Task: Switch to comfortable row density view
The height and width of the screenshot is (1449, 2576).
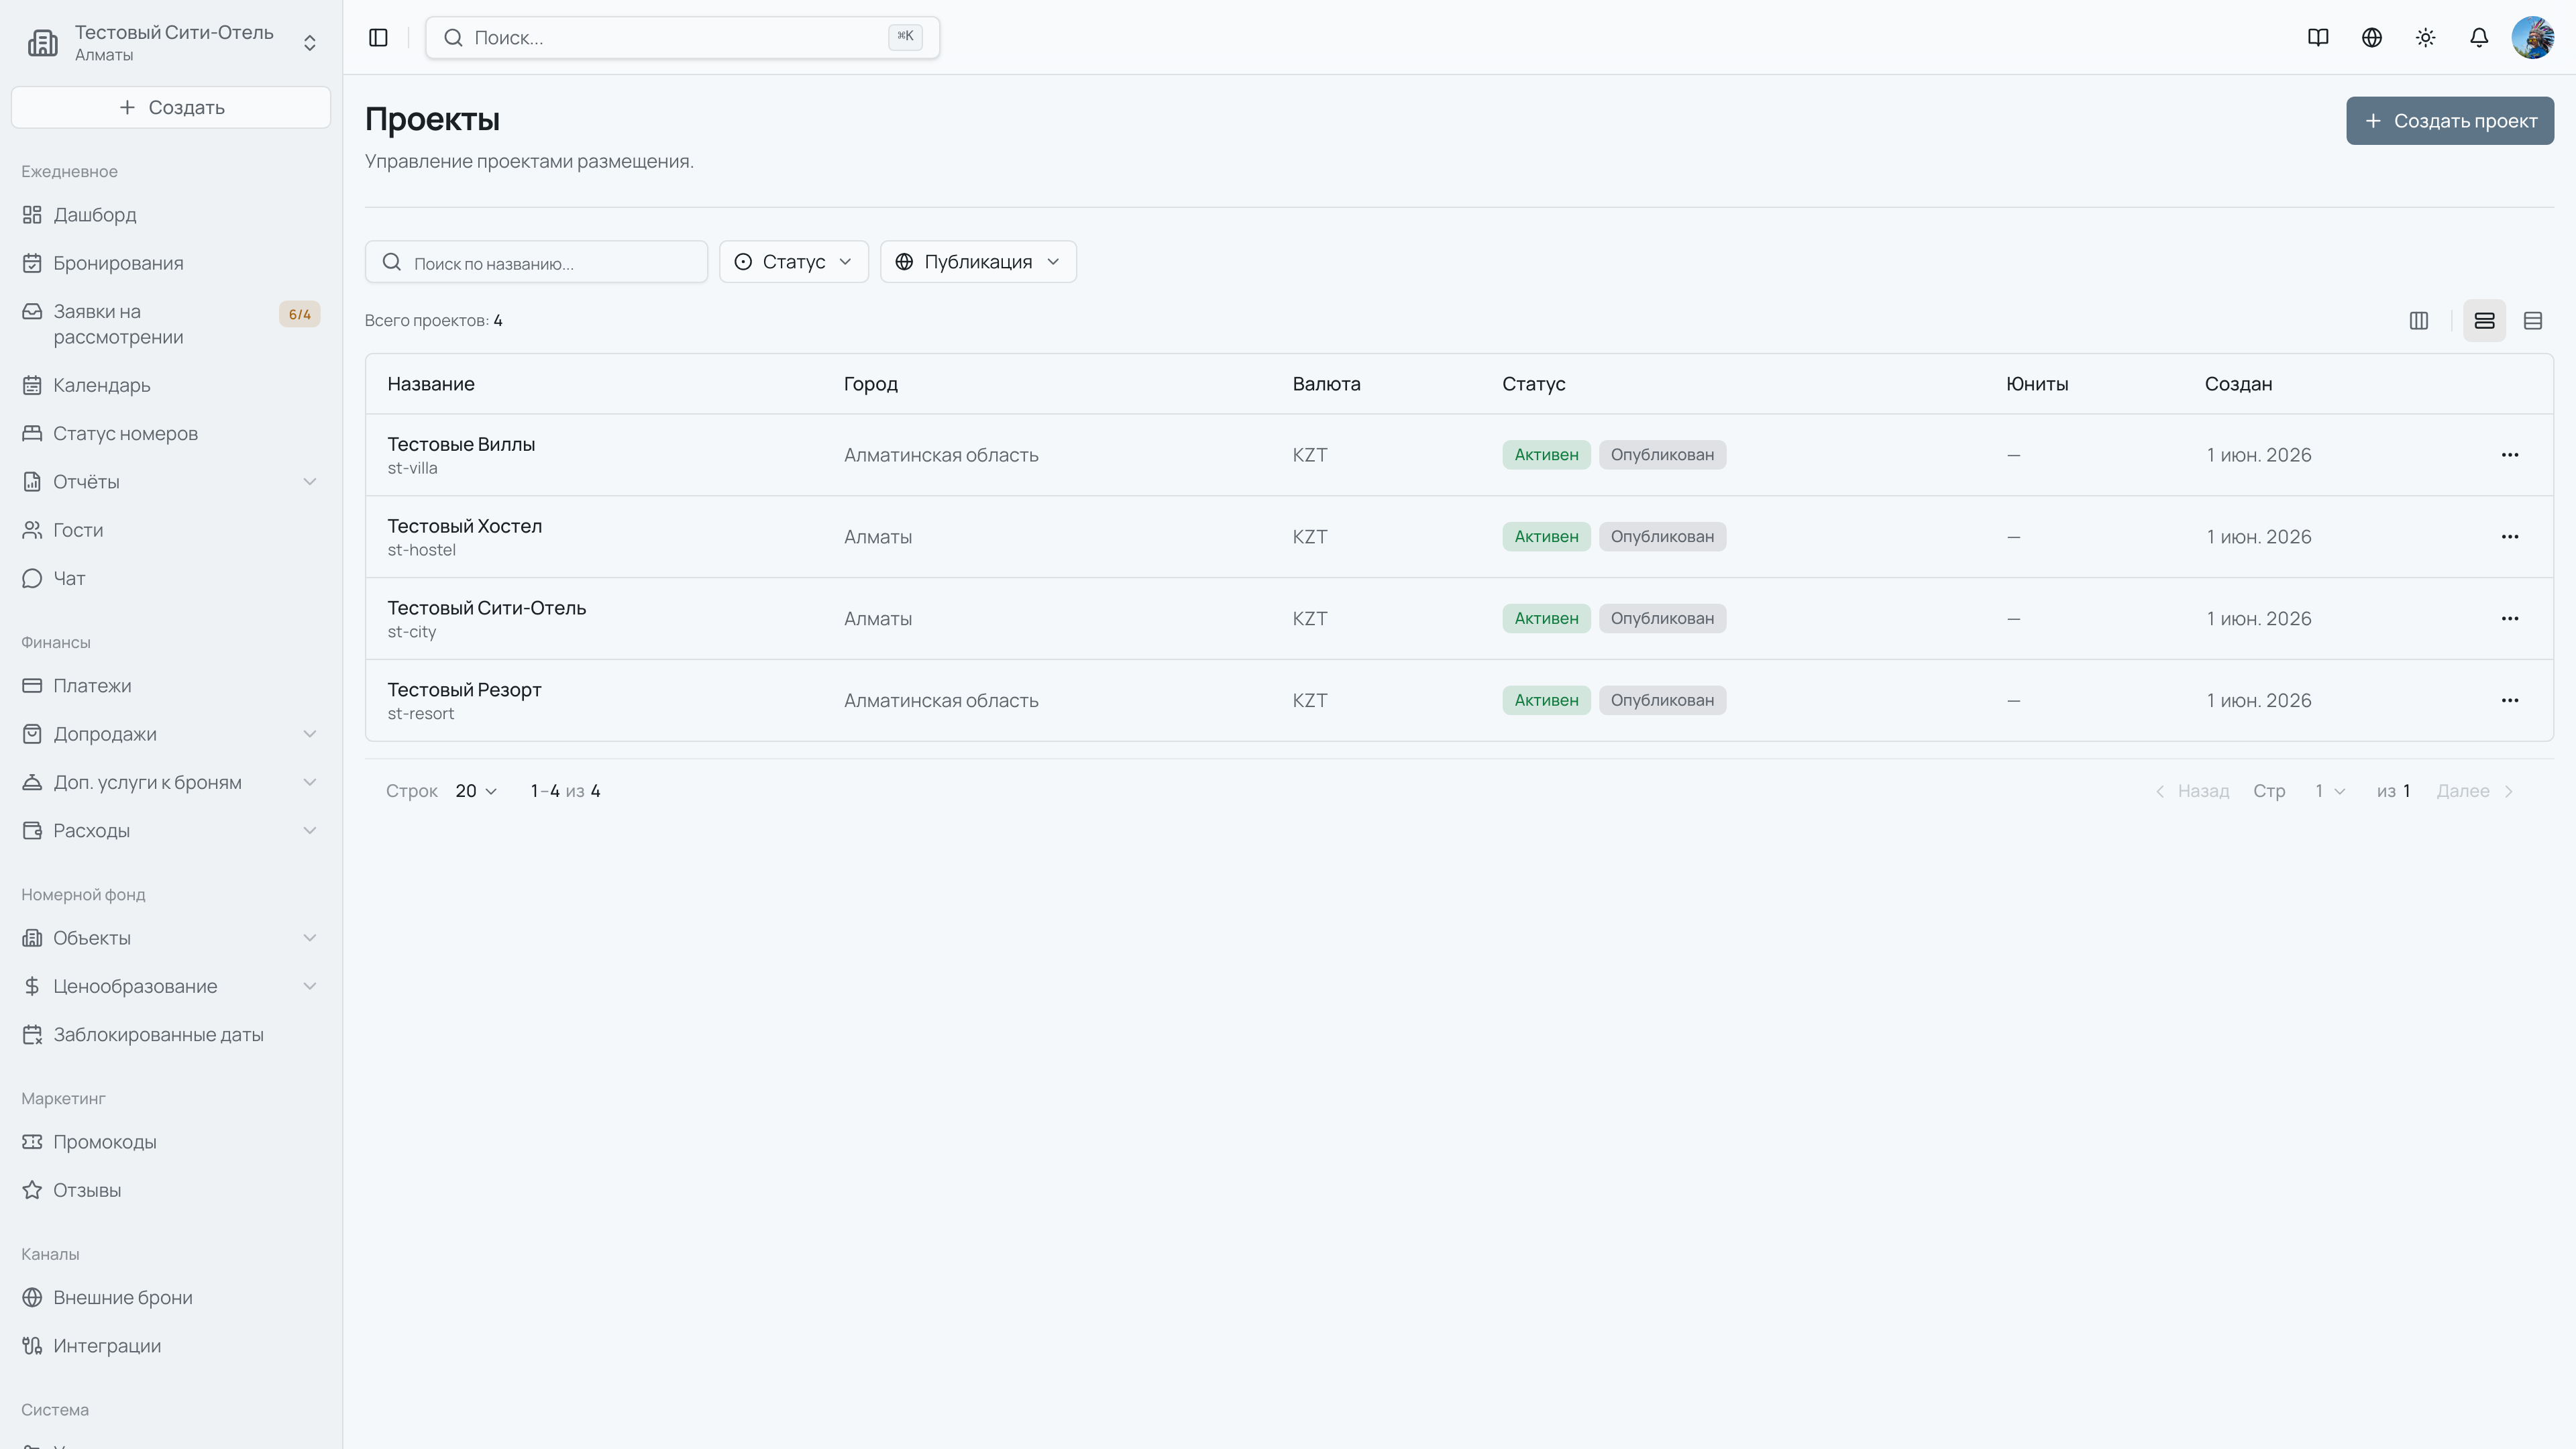Action: (2485, 320)
